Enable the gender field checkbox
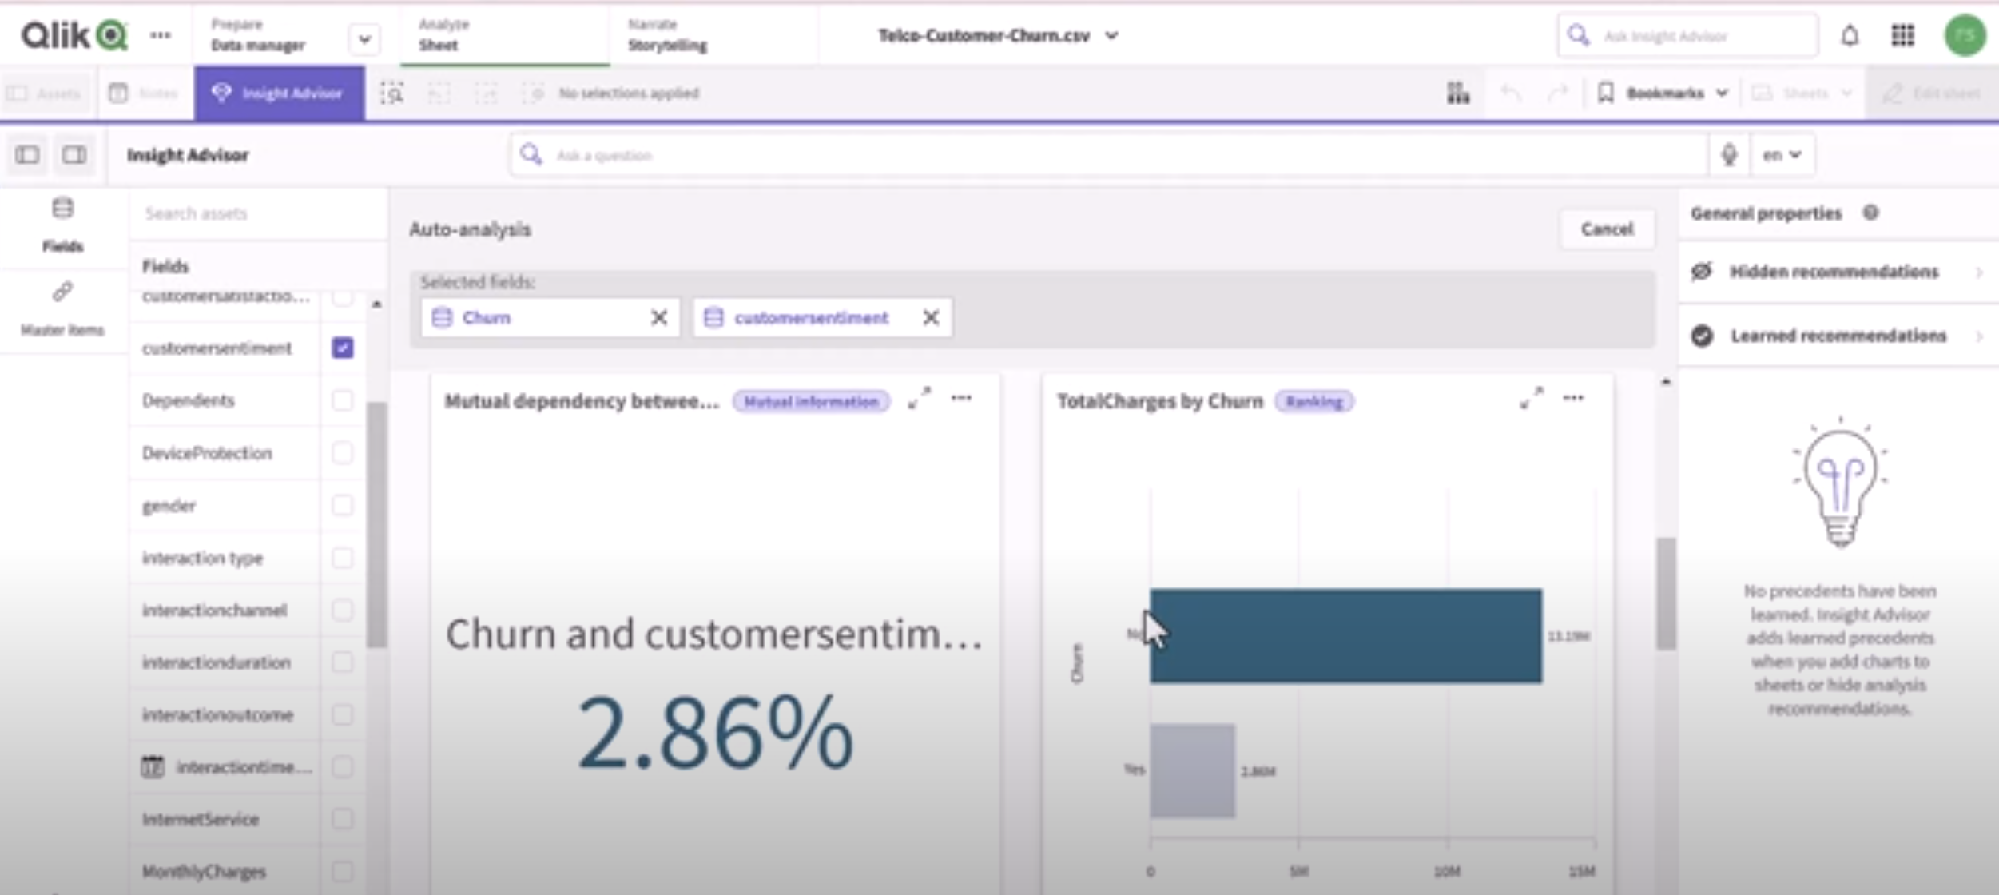This screenshot has height=895, width=1999. 343,505
